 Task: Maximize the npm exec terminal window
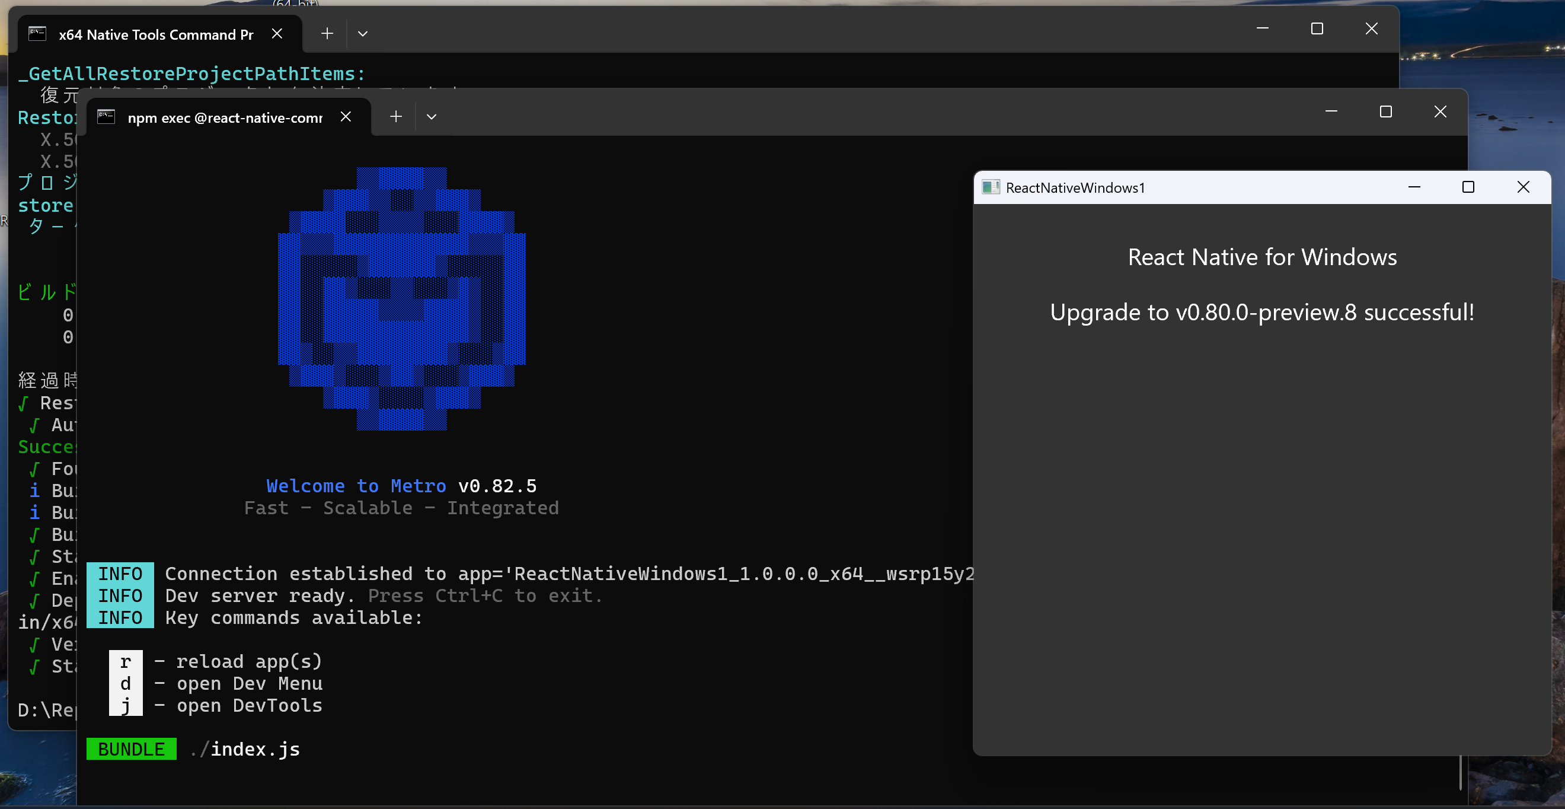(x=1386, y=112)
